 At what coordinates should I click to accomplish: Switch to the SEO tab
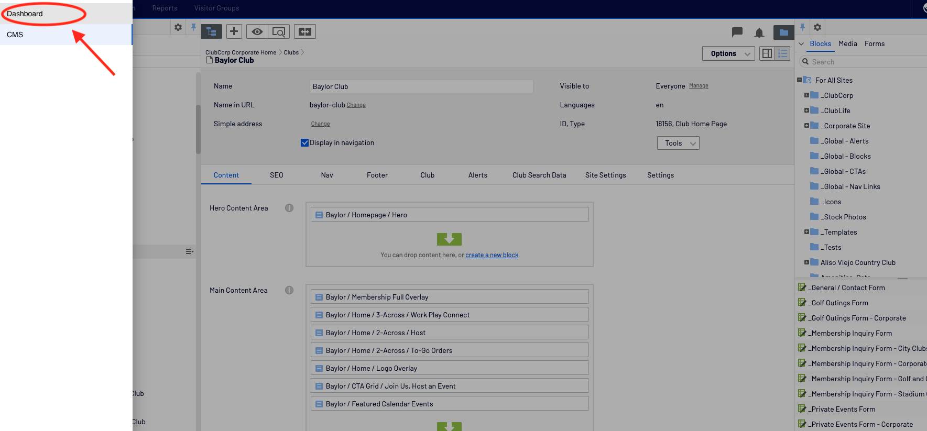pos(277,175)
